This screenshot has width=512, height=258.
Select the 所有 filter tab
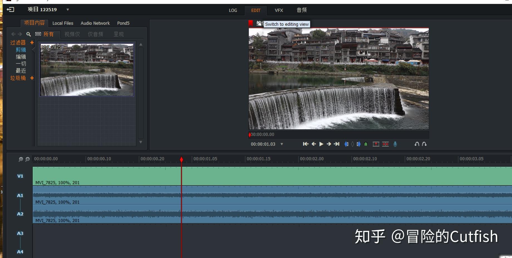pyautogui.click(x=48, y=34)
